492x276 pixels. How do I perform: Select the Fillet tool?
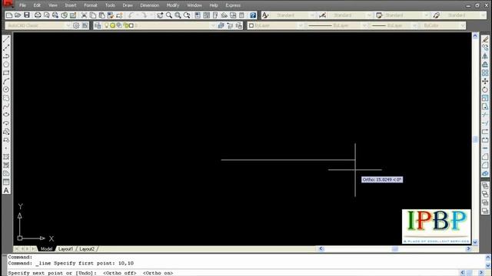point(485,165)
